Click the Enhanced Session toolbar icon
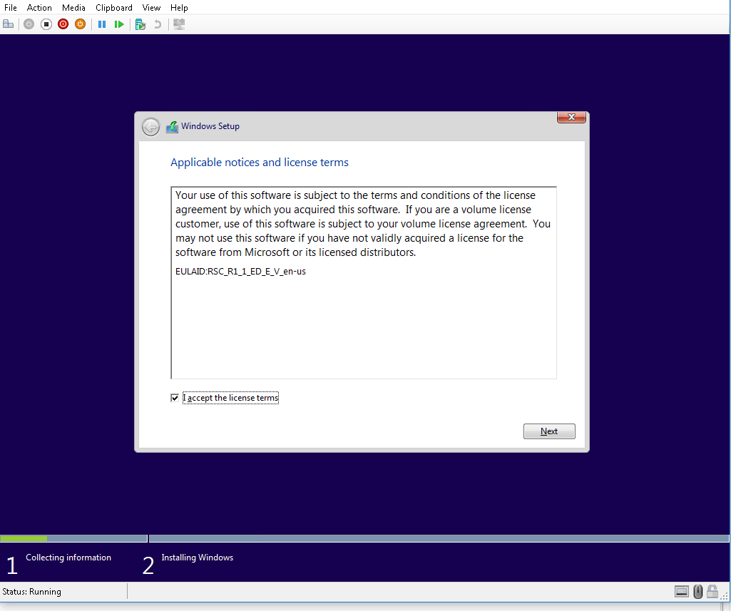 click(179, 24)
